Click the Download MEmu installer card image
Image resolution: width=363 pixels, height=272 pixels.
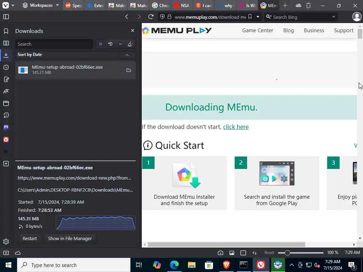186,175
